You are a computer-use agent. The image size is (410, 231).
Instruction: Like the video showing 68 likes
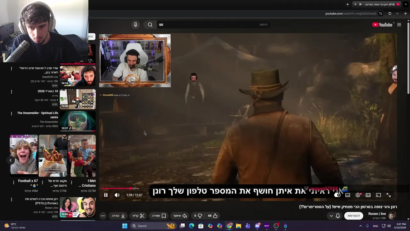(213, 216)
